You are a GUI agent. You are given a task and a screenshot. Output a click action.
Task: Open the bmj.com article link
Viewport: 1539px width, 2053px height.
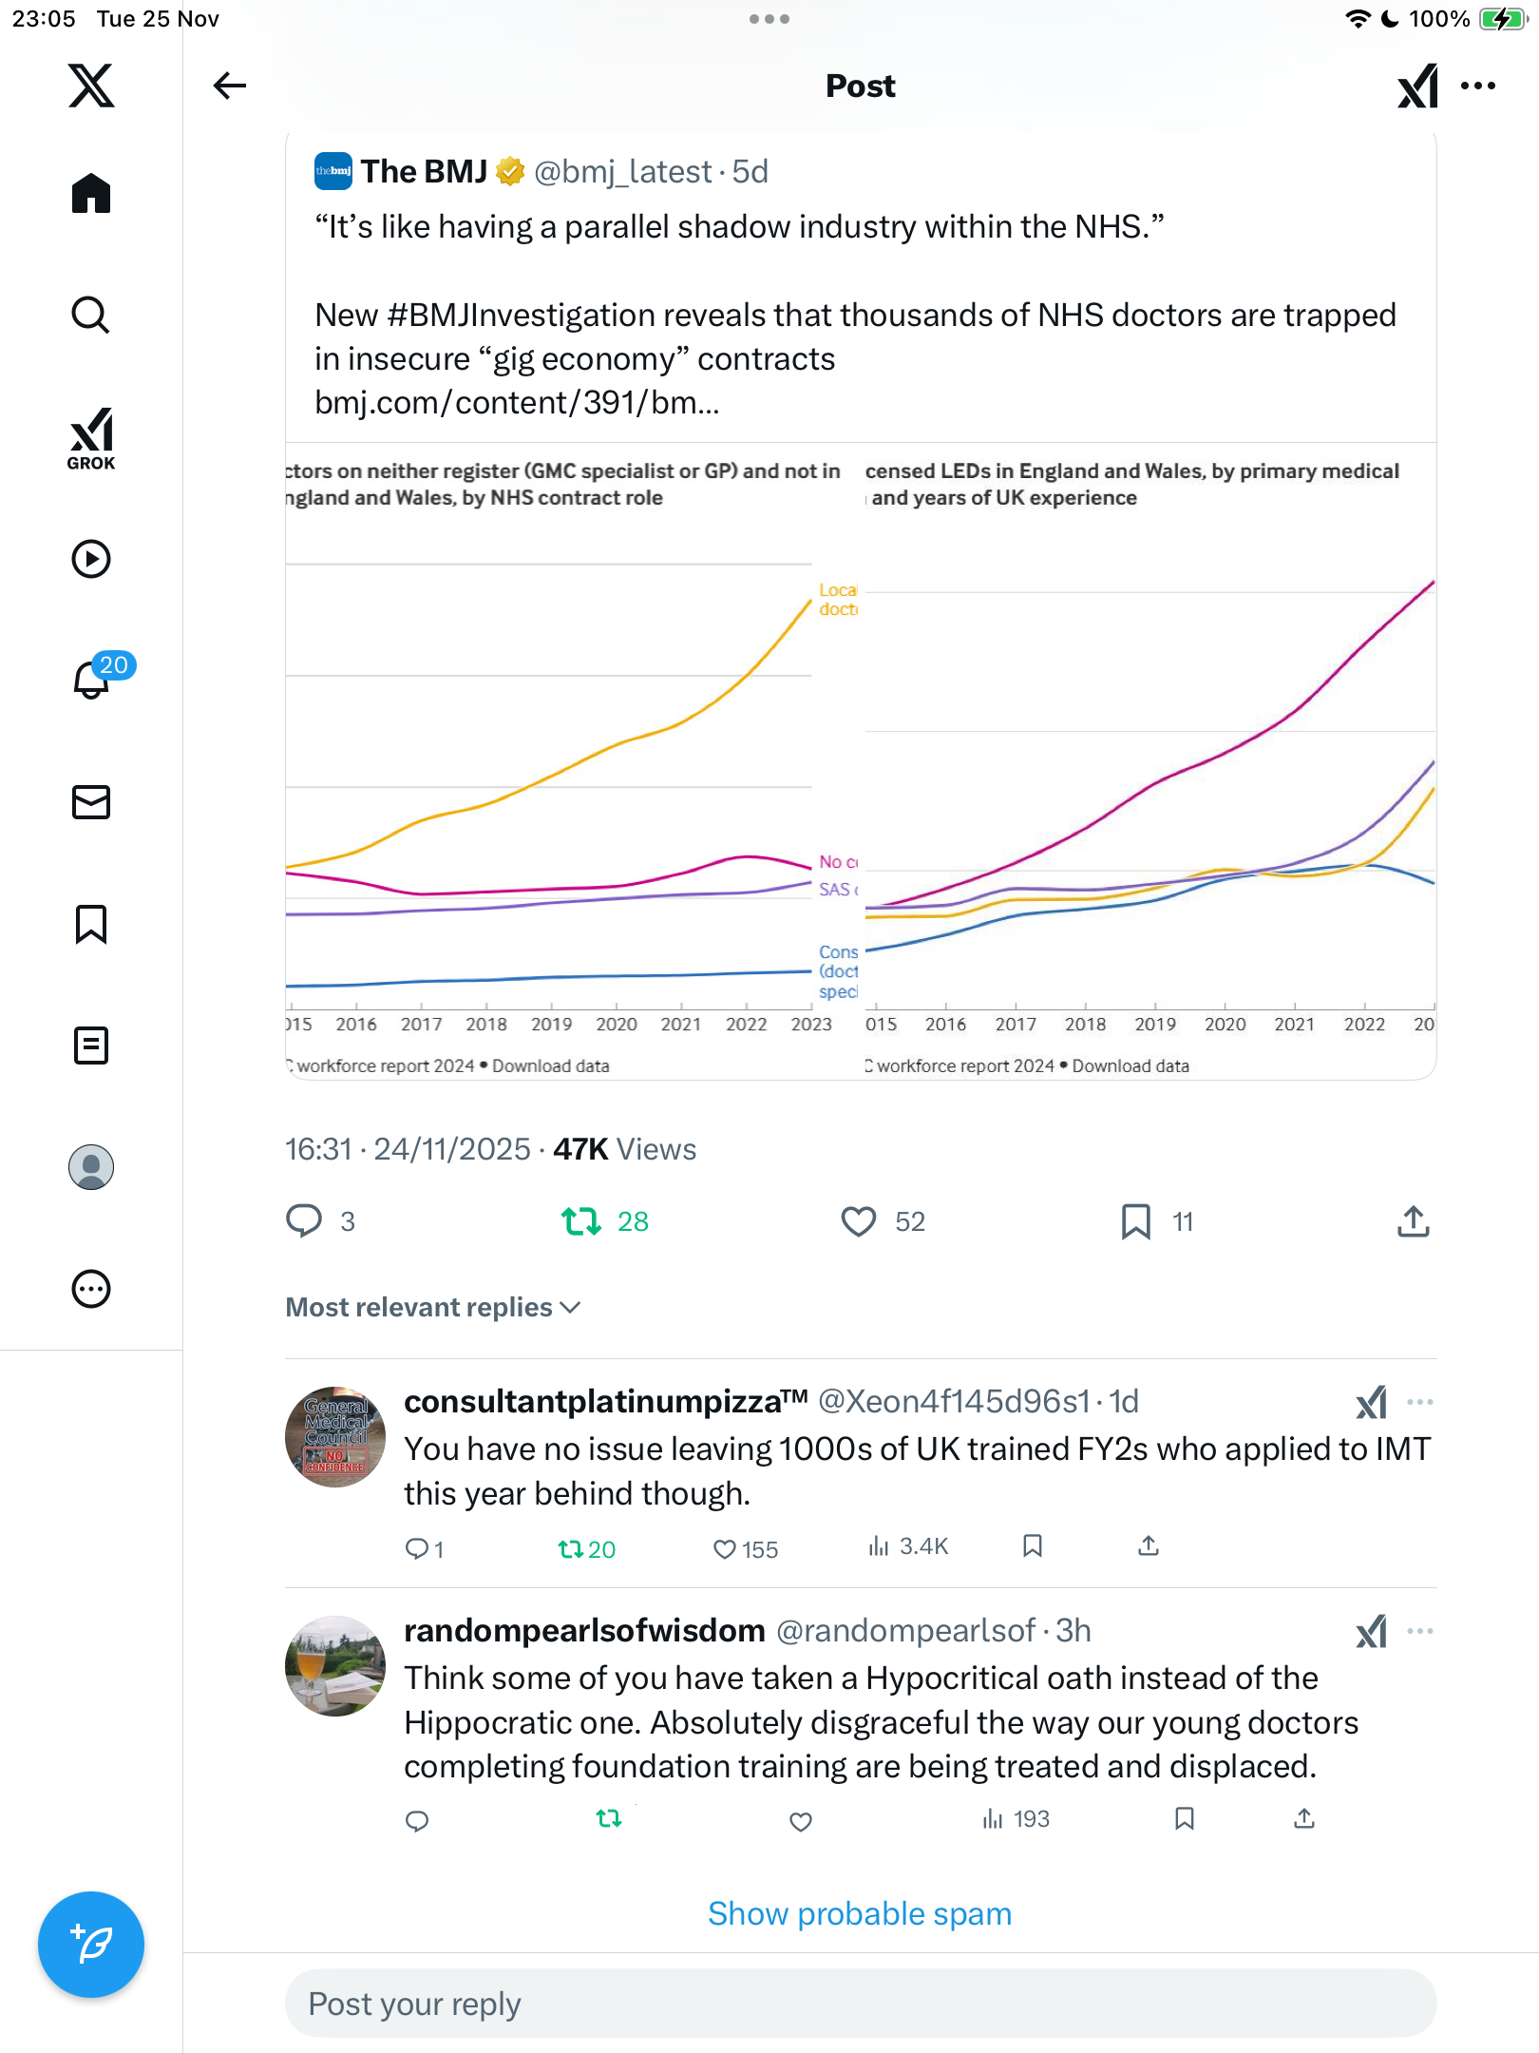(517, 403)
